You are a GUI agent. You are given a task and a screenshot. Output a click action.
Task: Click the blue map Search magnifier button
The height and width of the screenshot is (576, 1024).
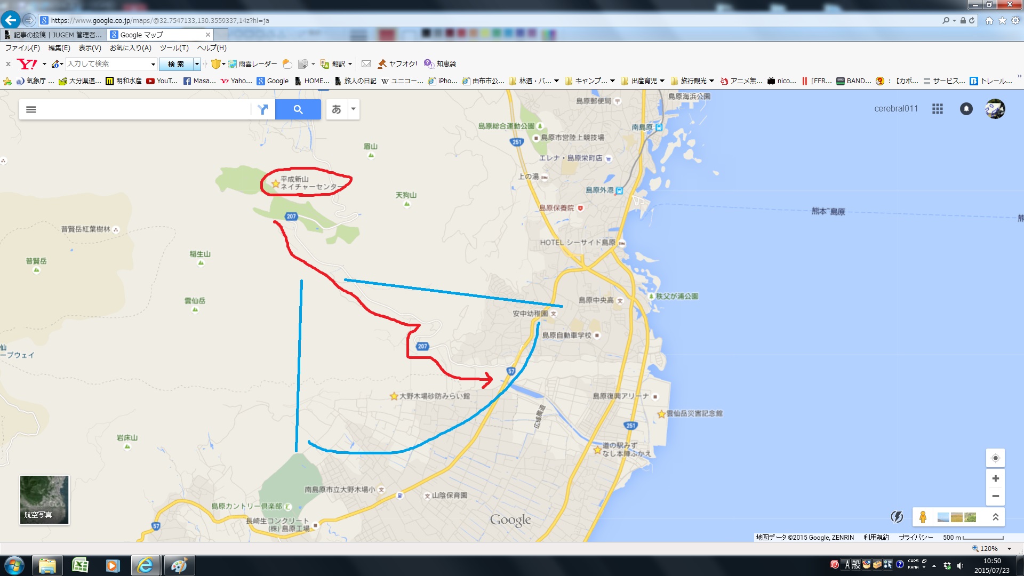(x=298, y=109)
